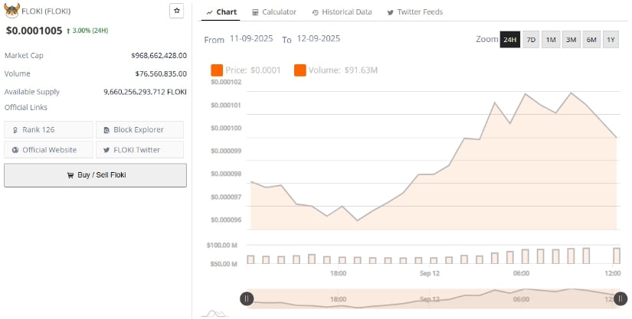Screen dimensions: 632x319
Task: Click the last volume bar at 12:00
Action: pos(617,256)
